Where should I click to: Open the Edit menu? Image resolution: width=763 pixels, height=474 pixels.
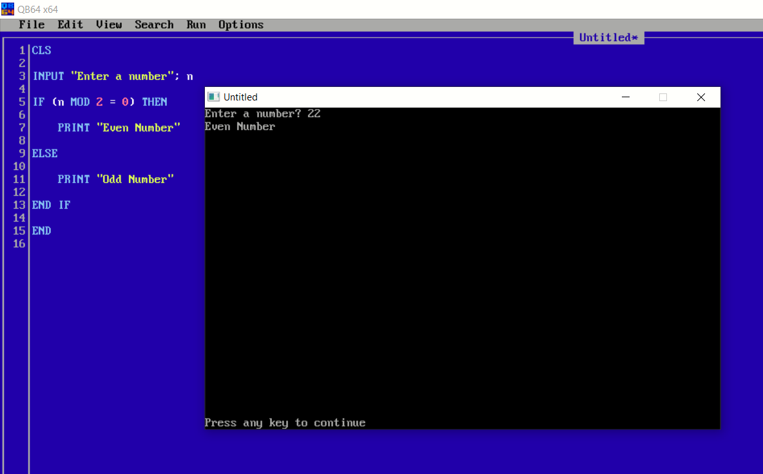[x=70, y=24]
